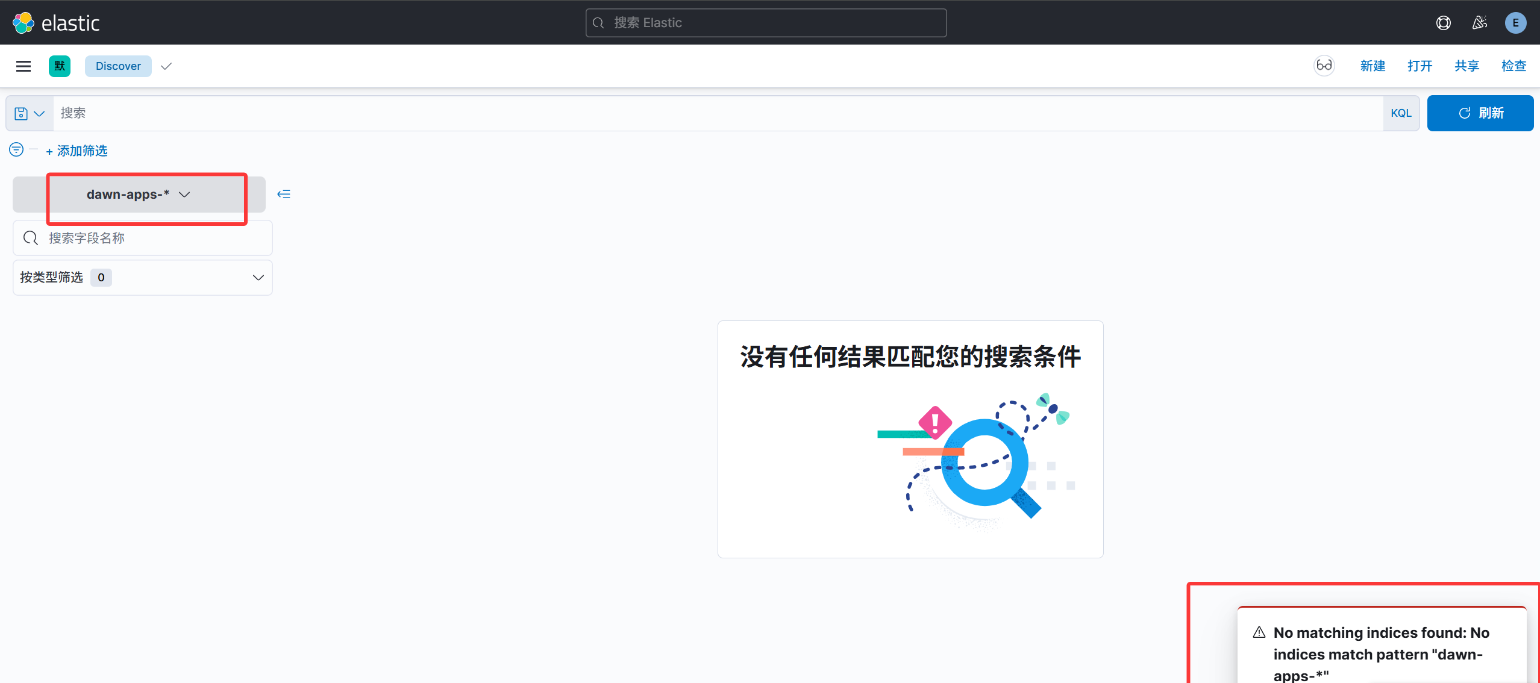The height and width of the screenshot is (683, 1540).
Task: Open the saved query disk menu
Action: [30, 113]
